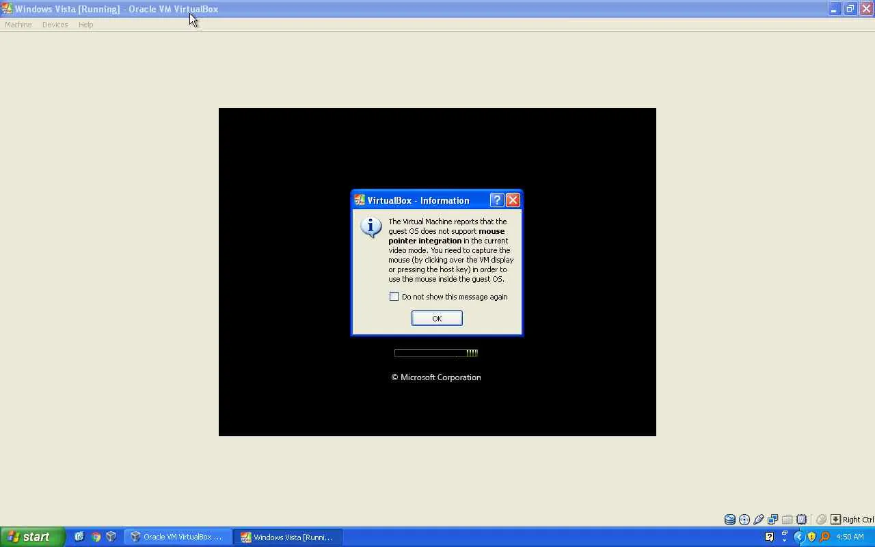The height and width of the screenshot is (547, 875).
Task: Click the 'Windows Vista [Running] - Oracle VM VirtualBox' title
Action: pos(116,9)
